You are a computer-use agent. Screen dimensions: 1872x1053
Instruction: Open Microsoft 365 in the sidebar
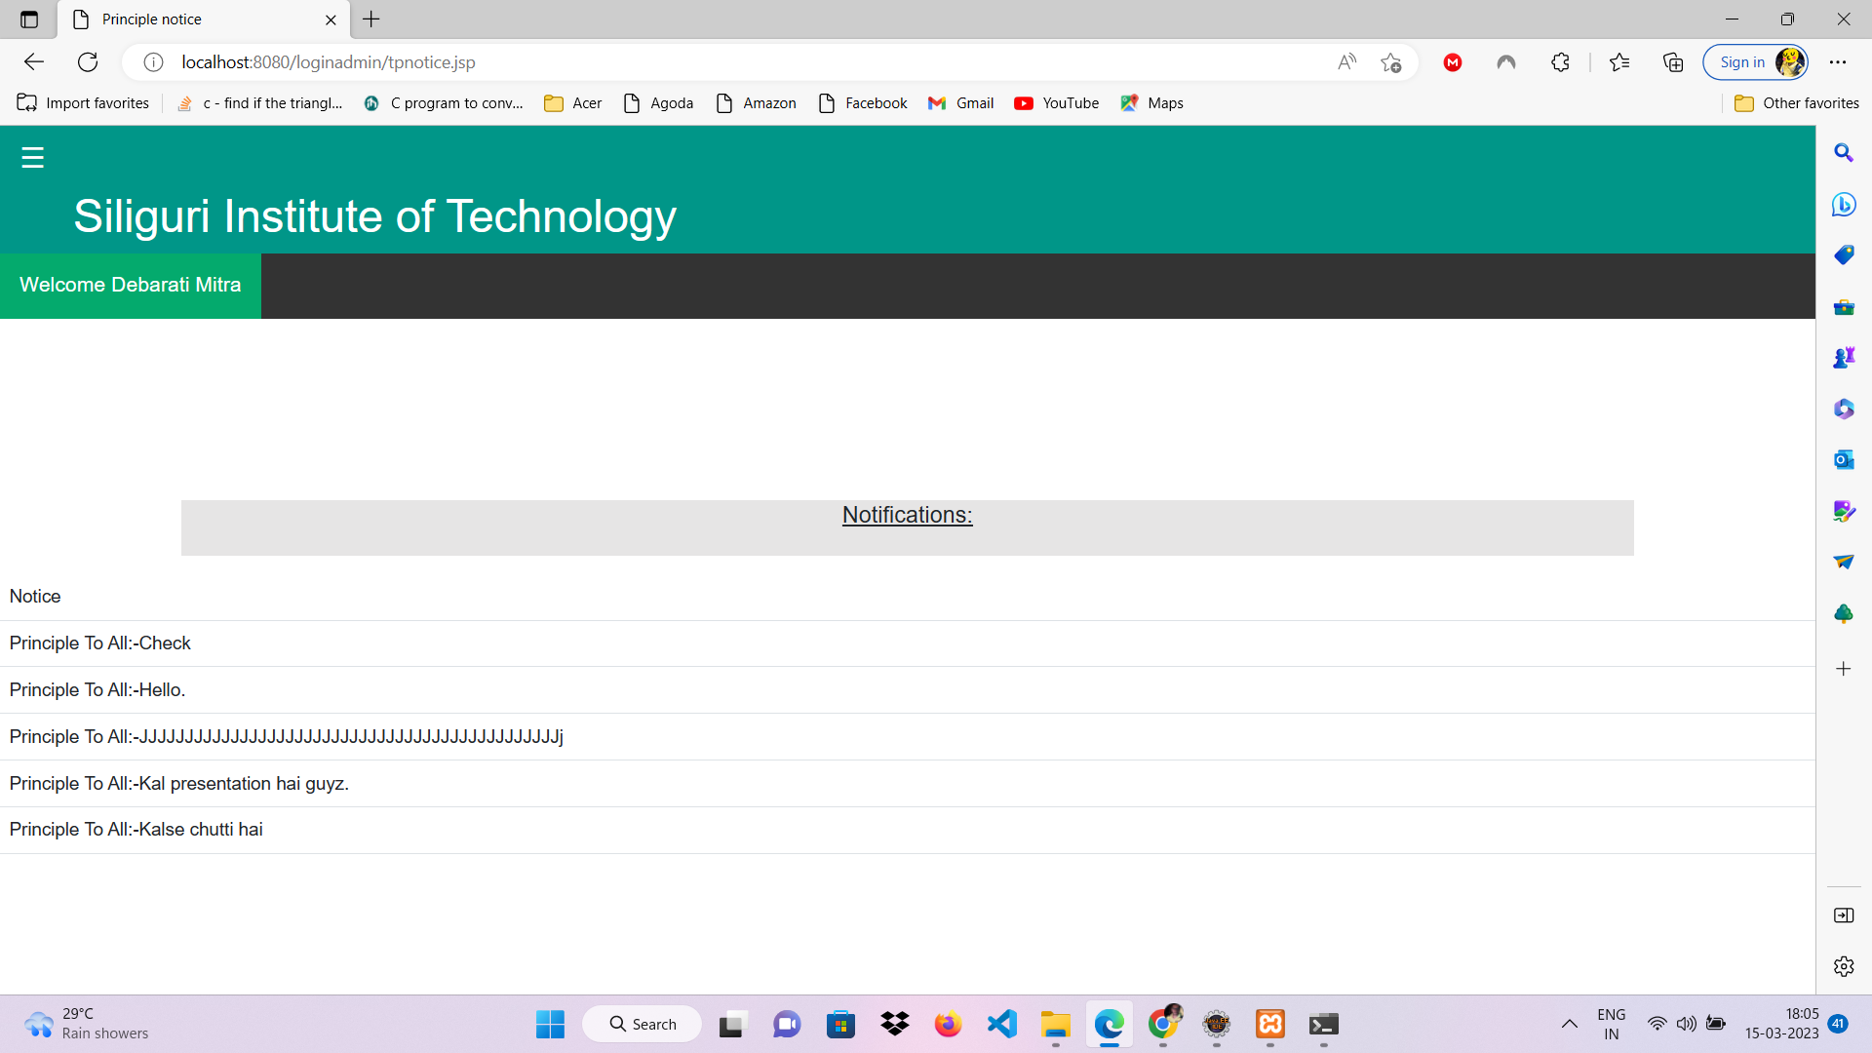[1845, 409]
